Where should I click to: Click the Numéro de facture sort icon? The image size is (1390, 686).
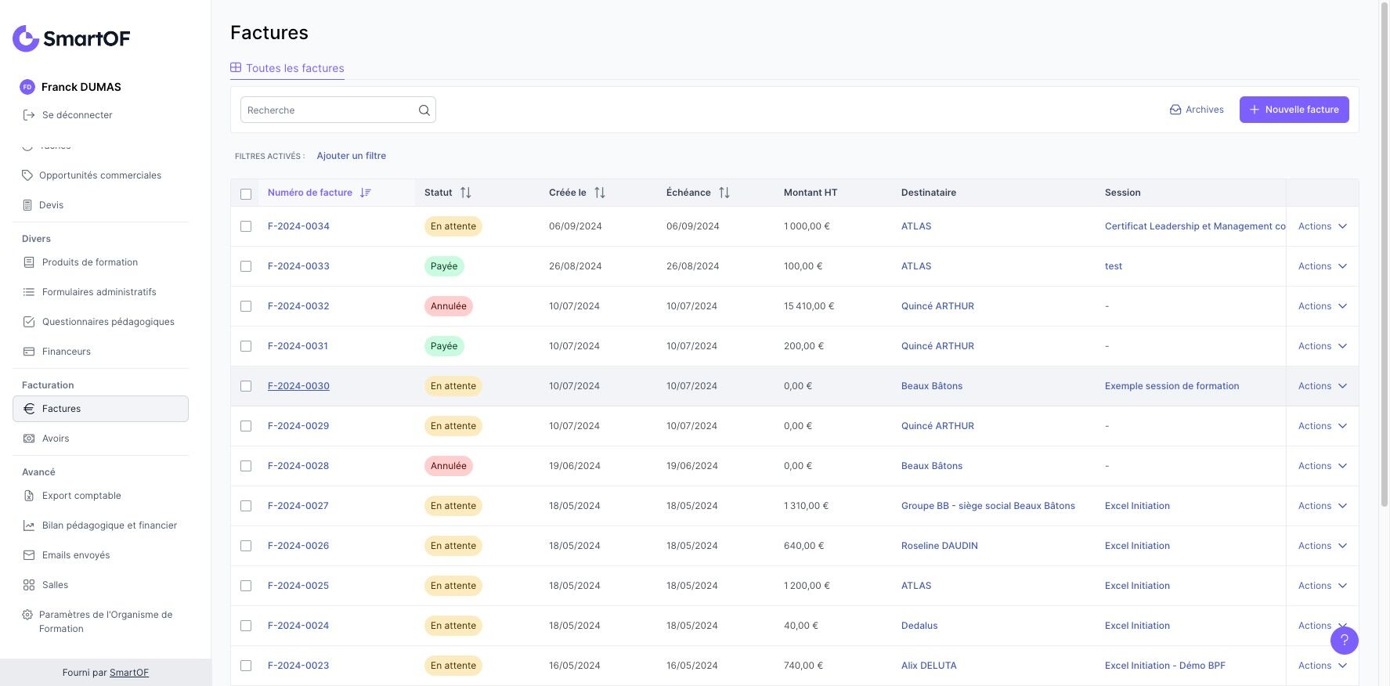[x=365, y=193]
